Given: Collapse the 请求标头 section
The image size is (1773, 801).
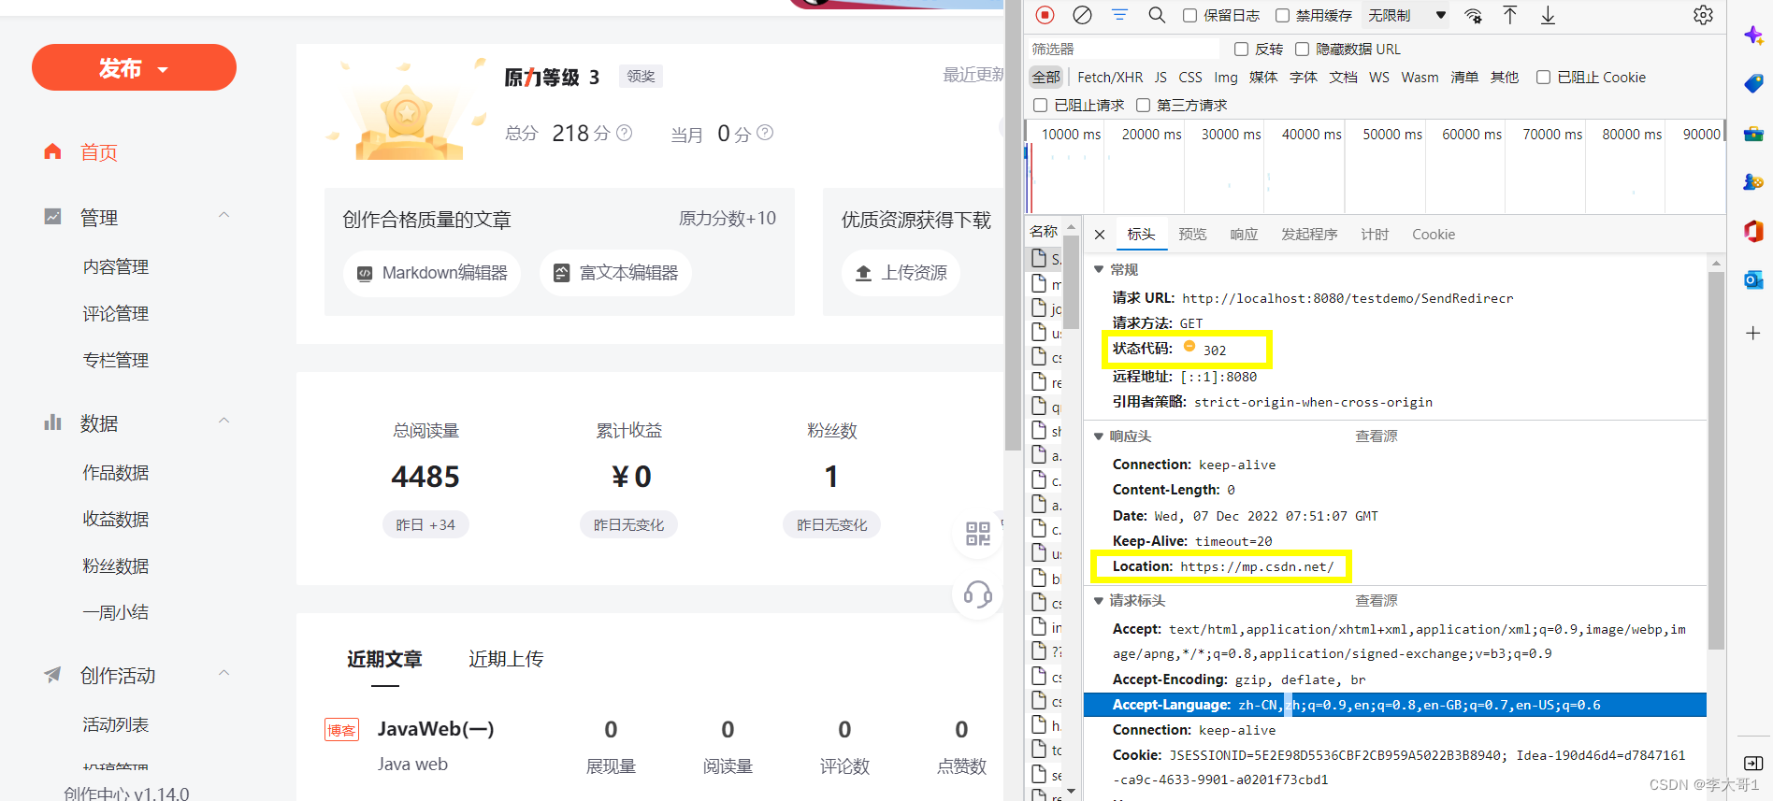Looking at the screenshot, I should pyautogui.click(x=1099, y=600).
